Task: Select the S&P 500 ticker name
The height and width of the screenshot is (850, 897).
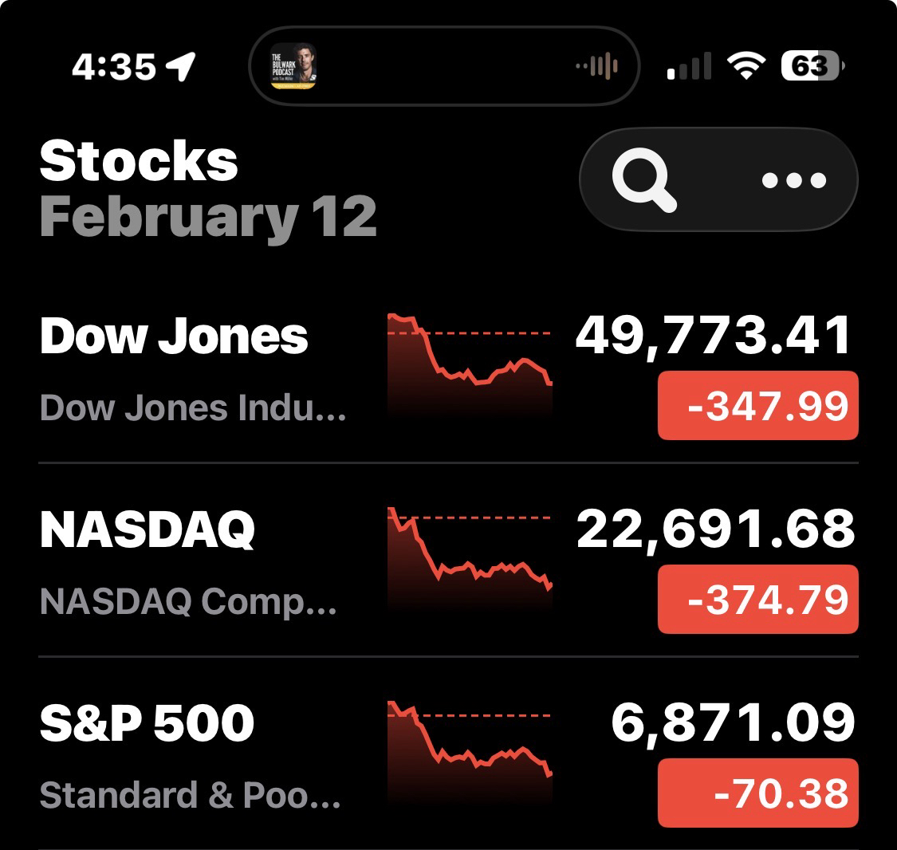Action: 148,723
